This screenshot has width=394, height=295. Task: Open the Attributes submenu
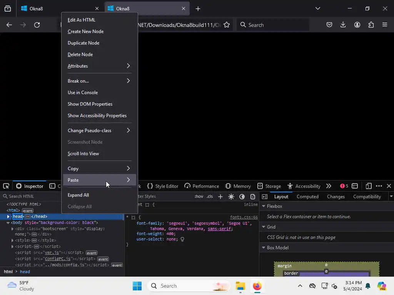pyautogui.click(x=100, y=66)
